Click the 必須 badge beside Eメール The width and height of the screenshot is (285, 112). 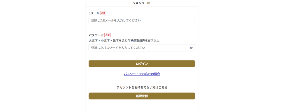point(103,13)
